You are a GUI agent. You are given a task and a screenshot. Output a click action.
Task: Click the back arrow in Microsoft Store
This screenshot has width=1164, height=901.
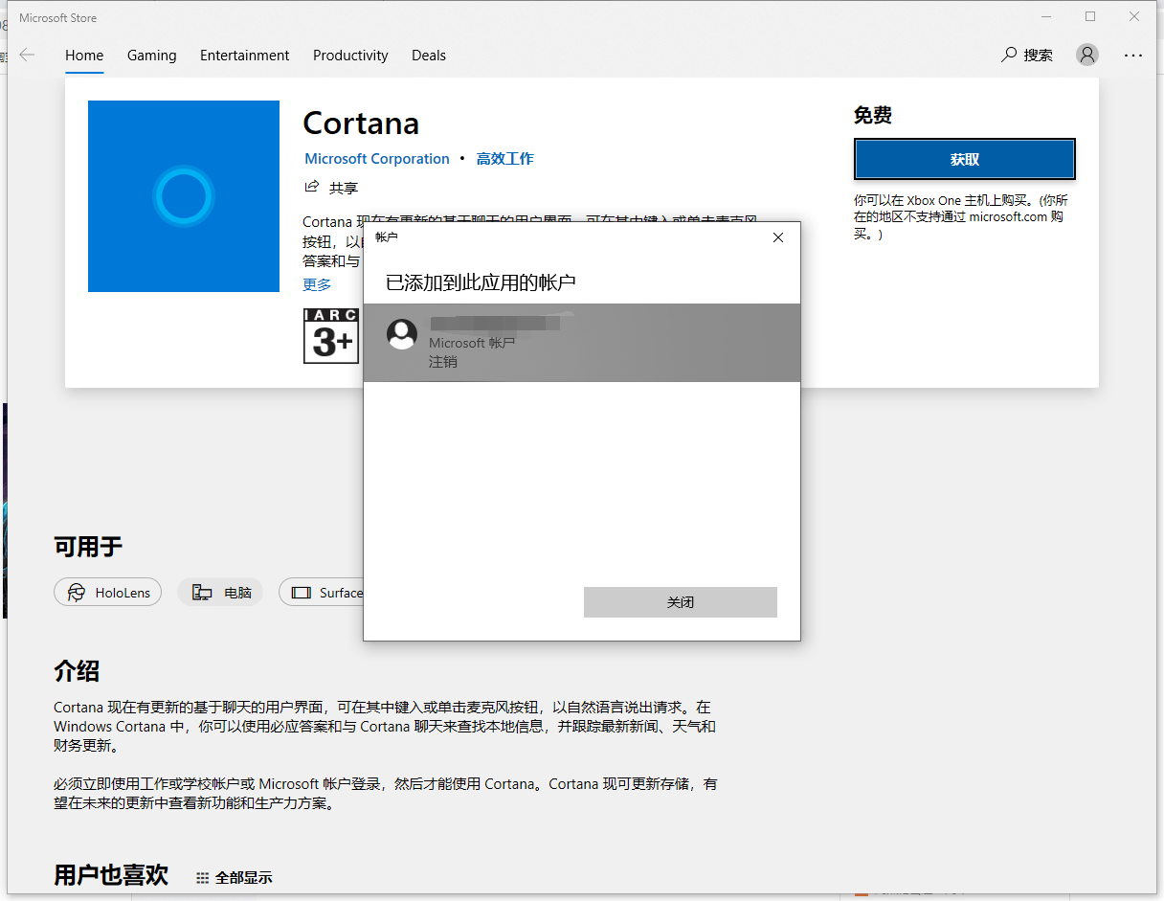click(x=27, y=55)
